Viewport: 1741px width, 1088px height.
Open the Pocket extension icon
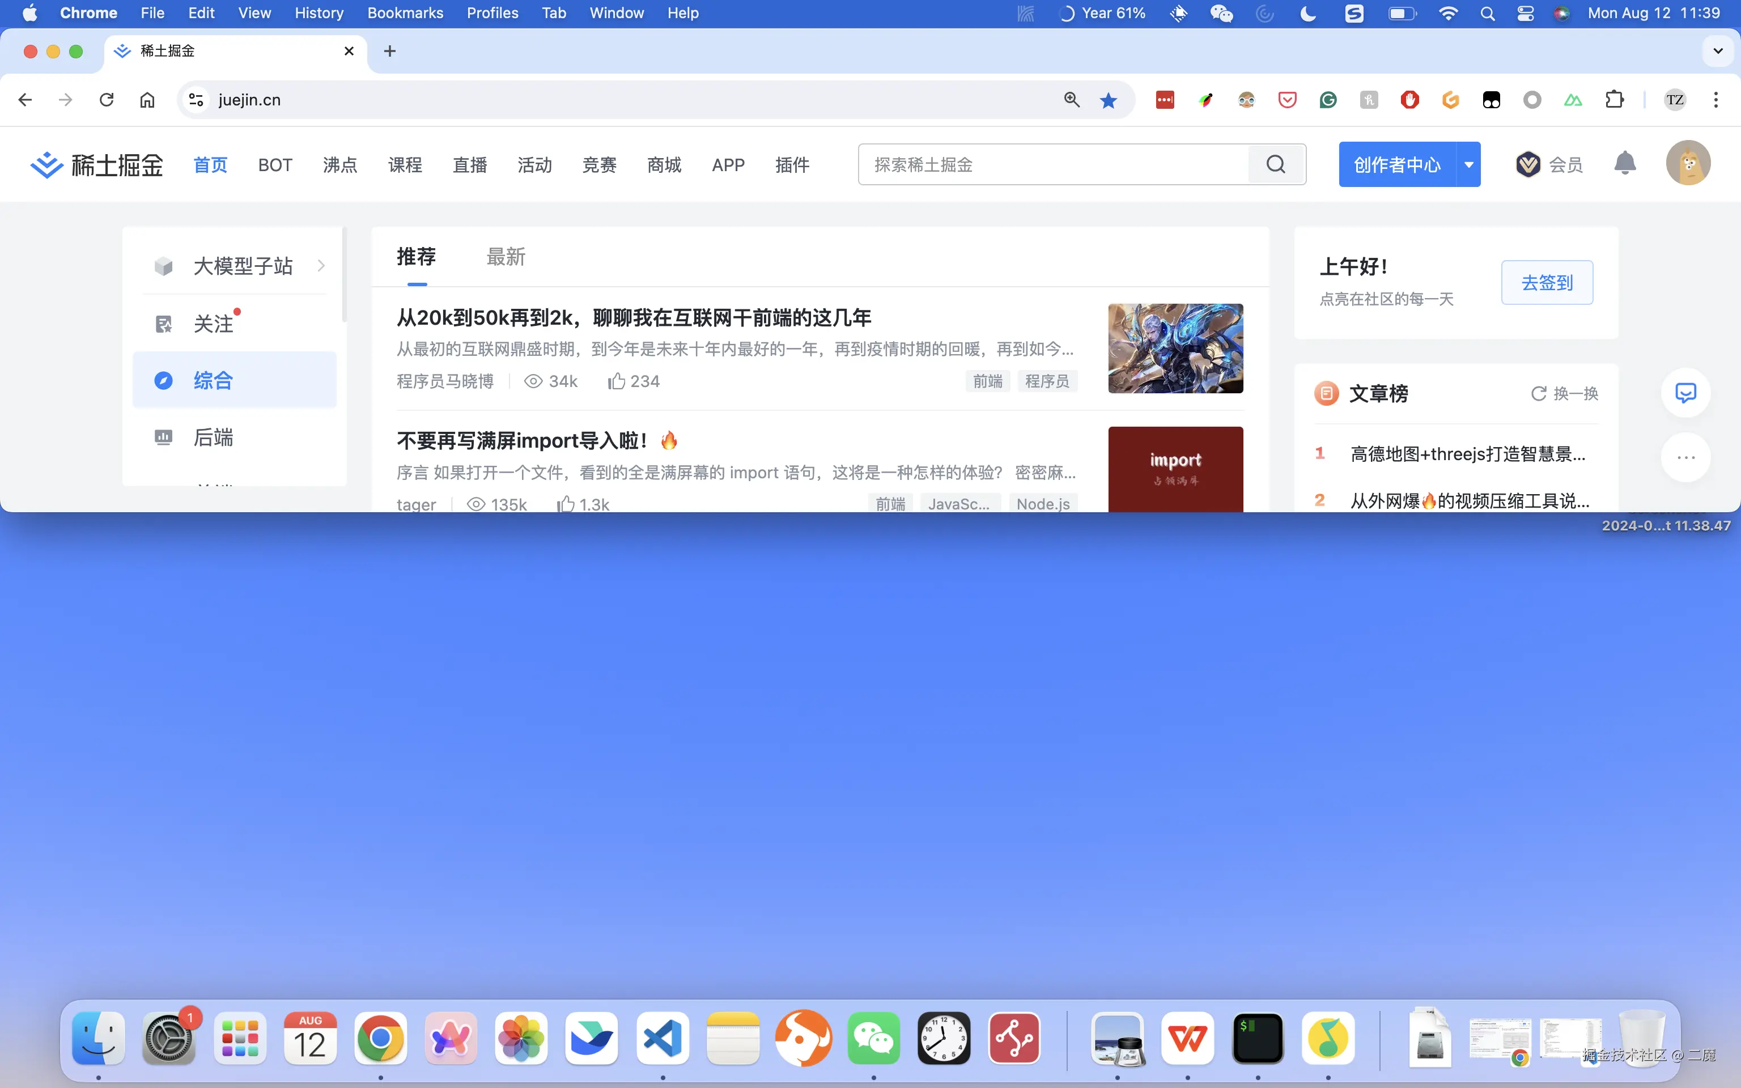[1287, 100]
